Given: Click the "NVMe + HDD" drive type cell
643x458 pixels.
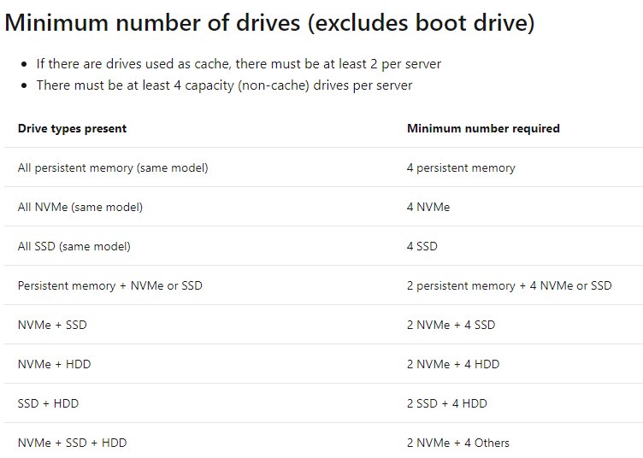Looking at the screenshot, I should pyautogui.click(x=55, y=365).
